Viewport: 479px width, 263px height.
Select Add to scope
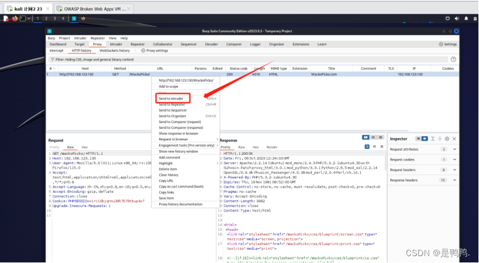click(x=186, y=86)
